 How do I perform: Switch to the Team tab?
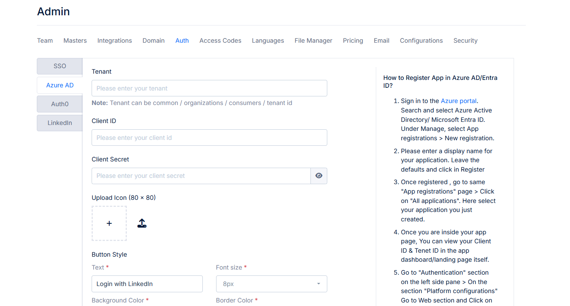45,41
